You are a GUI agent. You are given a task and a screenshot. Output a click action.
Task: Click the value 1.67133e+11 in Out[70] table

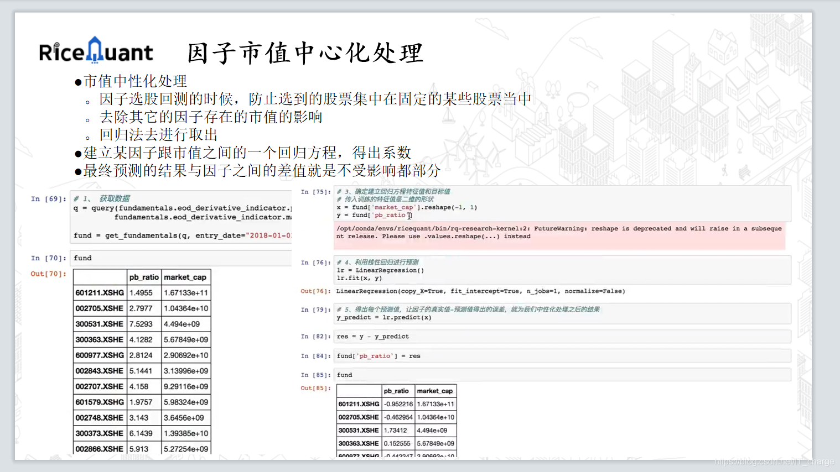[186, 293]
